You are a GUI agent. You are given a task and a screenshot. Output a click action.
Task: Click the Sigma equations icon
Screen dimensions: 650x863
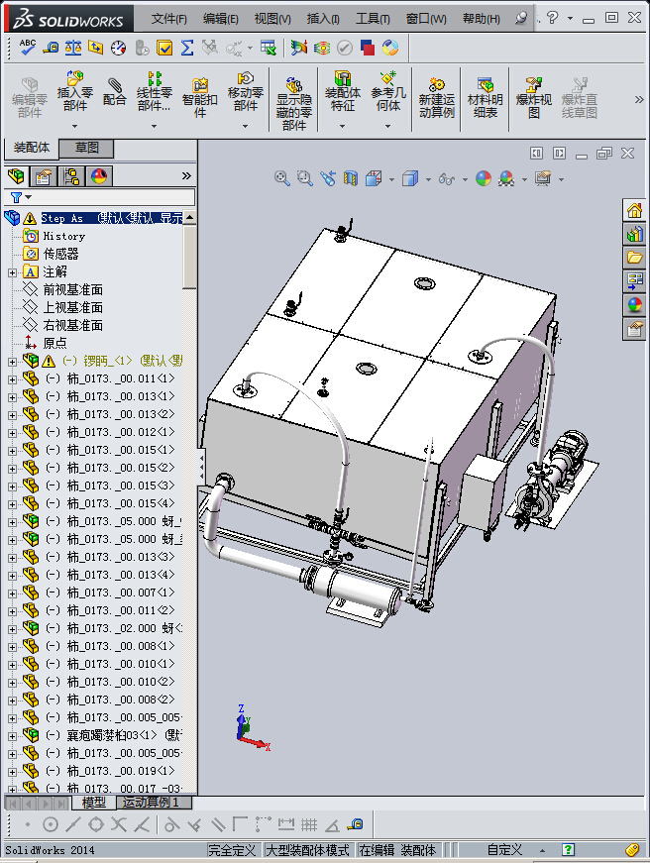click(187, 48)
